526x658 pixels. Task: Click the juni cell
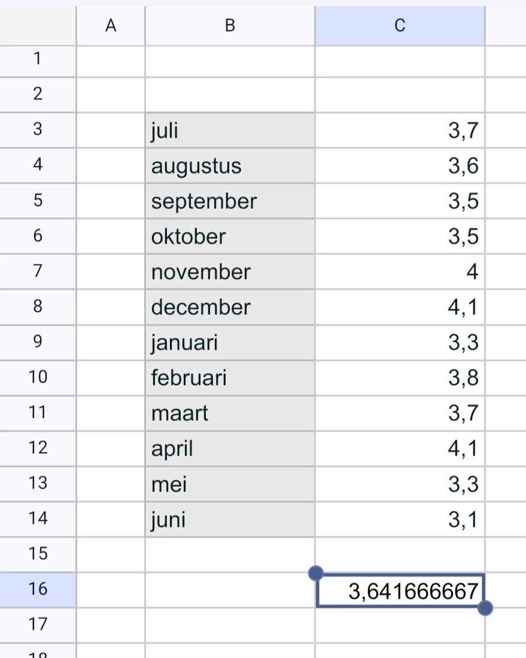click(230, 519)
